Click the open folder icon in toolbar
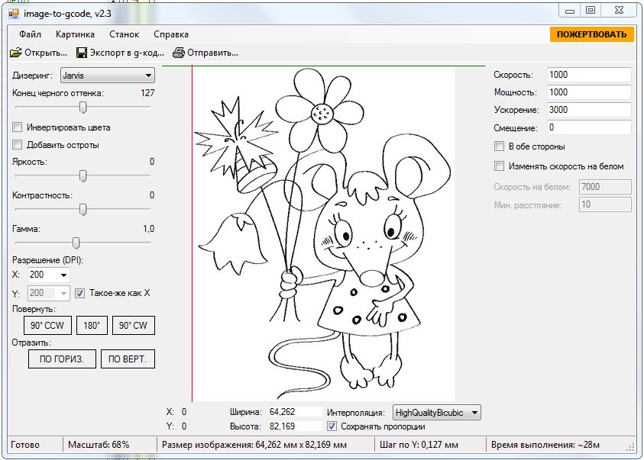Screen dimensions: 644x460 (15, 53)
